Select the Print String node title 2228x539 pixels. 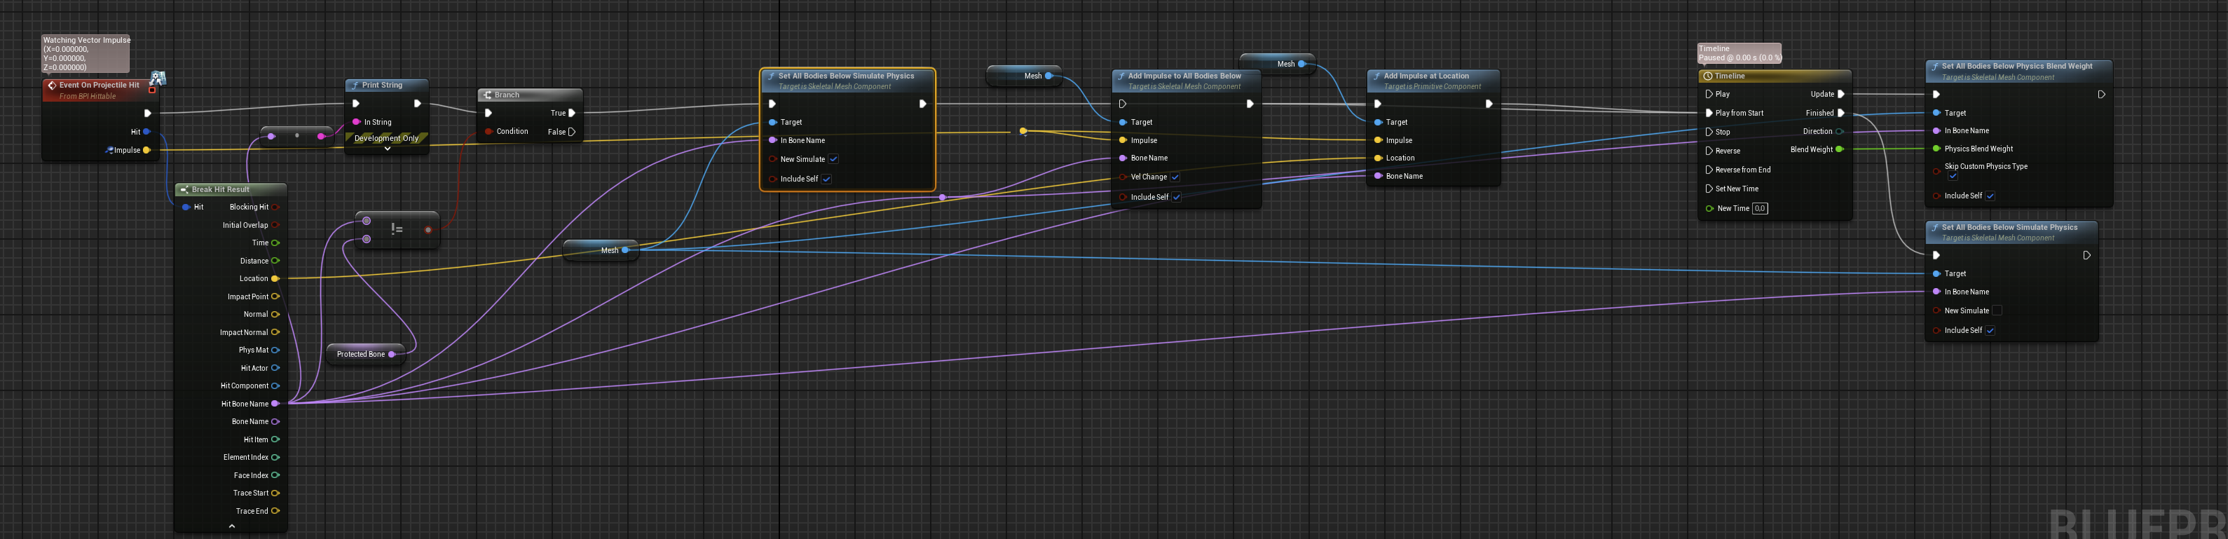pos(387,85)
